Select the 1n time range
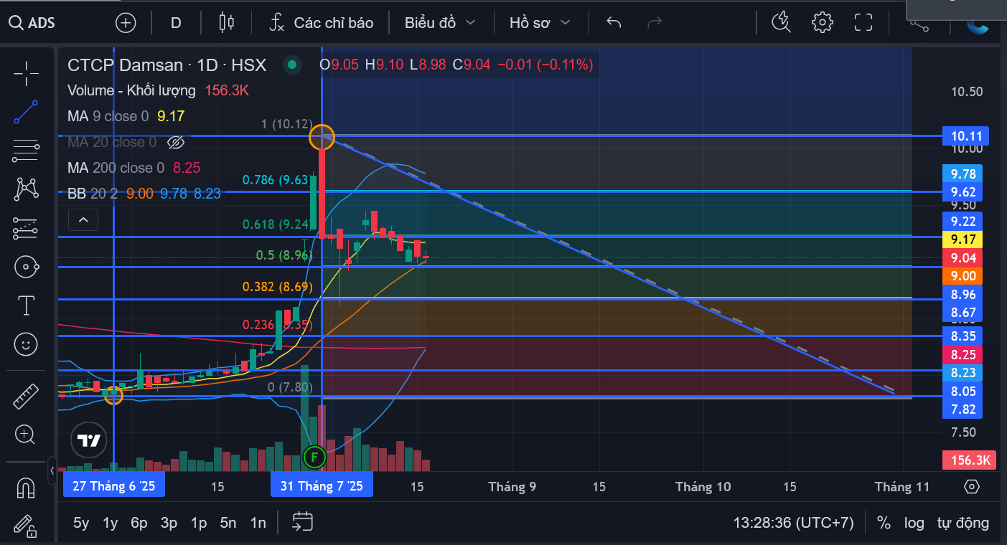The height and width of the screenshot is (545, 1007). 258,523
